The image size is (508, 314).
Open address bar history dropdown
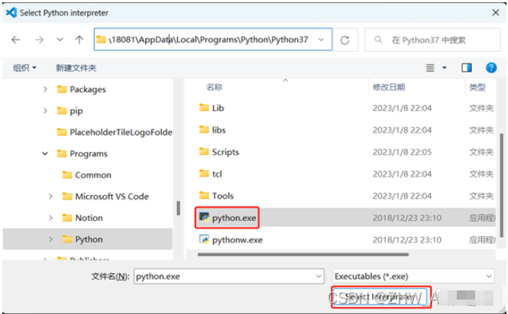point(321,40)
